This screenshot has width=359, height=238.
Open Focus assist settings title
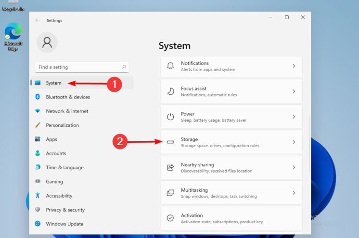pyautogui.click(x=193, y=88)
